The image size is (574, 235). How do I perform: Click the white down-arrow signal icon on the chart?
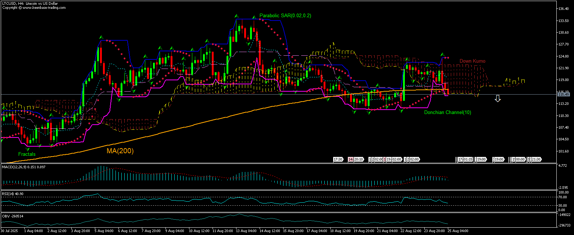coord(498,98)
